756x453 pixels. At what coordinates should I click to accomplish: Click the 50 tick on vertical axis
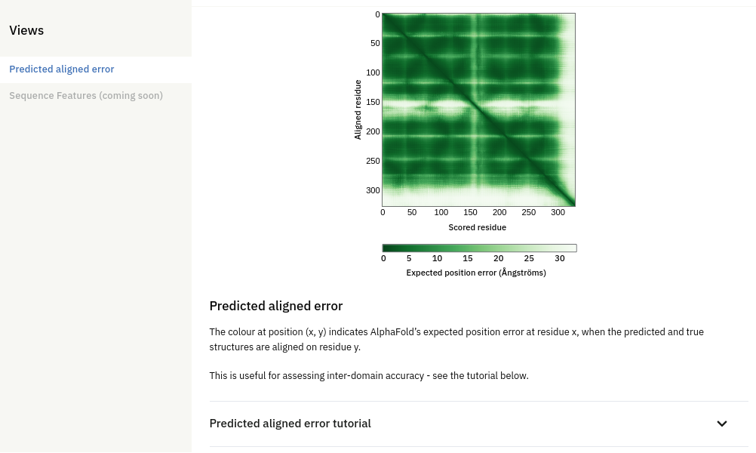pyautogui.click(x=375, y=43)
